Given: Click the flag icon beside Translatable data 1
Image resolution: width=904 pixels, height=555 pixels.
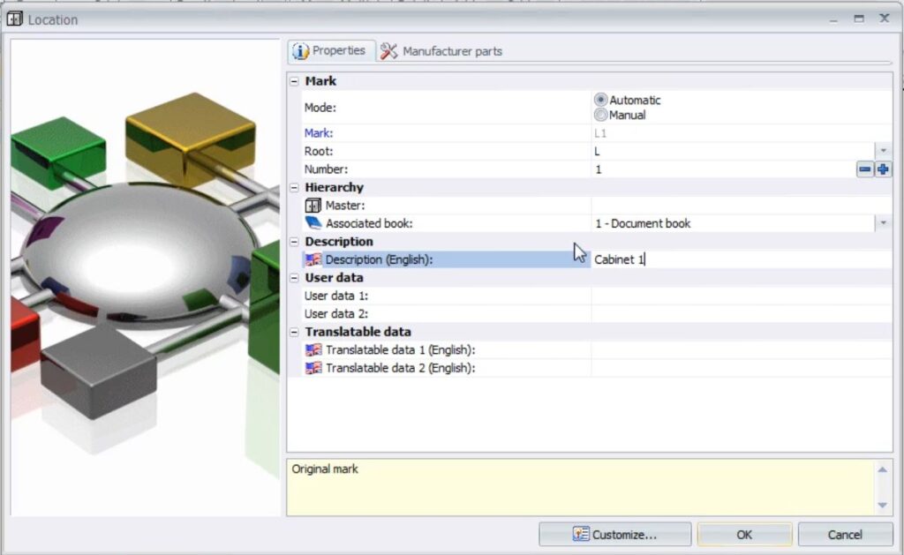Looking at the screenshot, I should 313,349.
